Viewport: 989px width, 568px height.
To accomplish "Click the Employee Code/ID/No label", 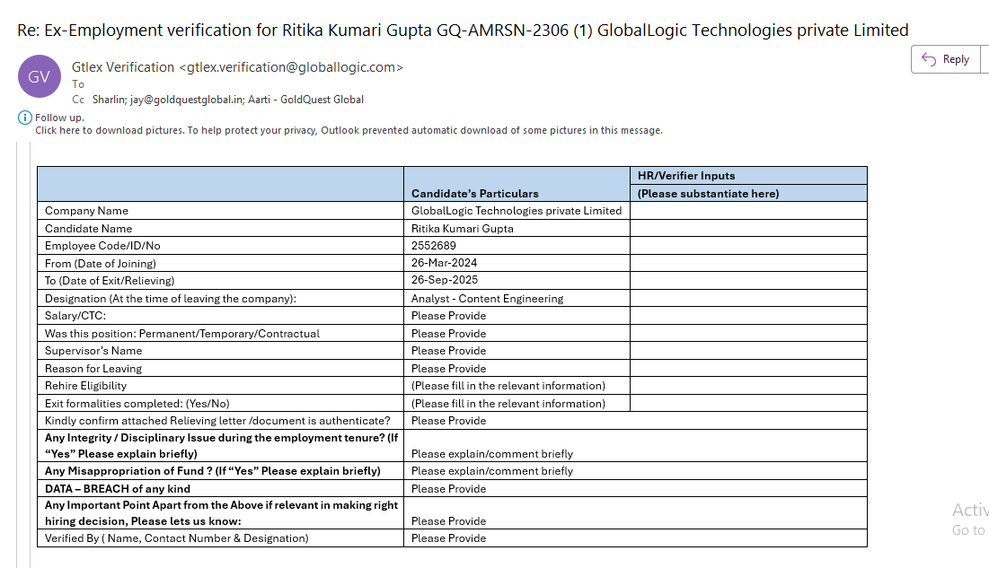I will pyautogui.click(x=102, y=246).
